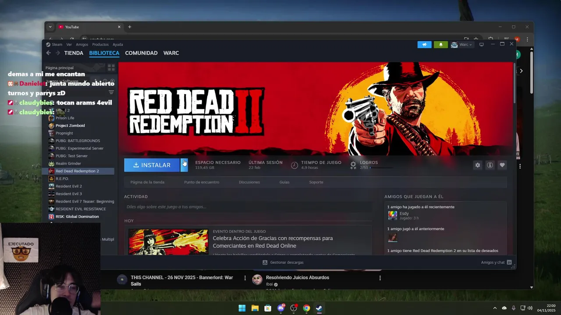This screenshot has width=561, height=315.
Task: Show hidden system tray icons chevron
Action: (495, 308)
